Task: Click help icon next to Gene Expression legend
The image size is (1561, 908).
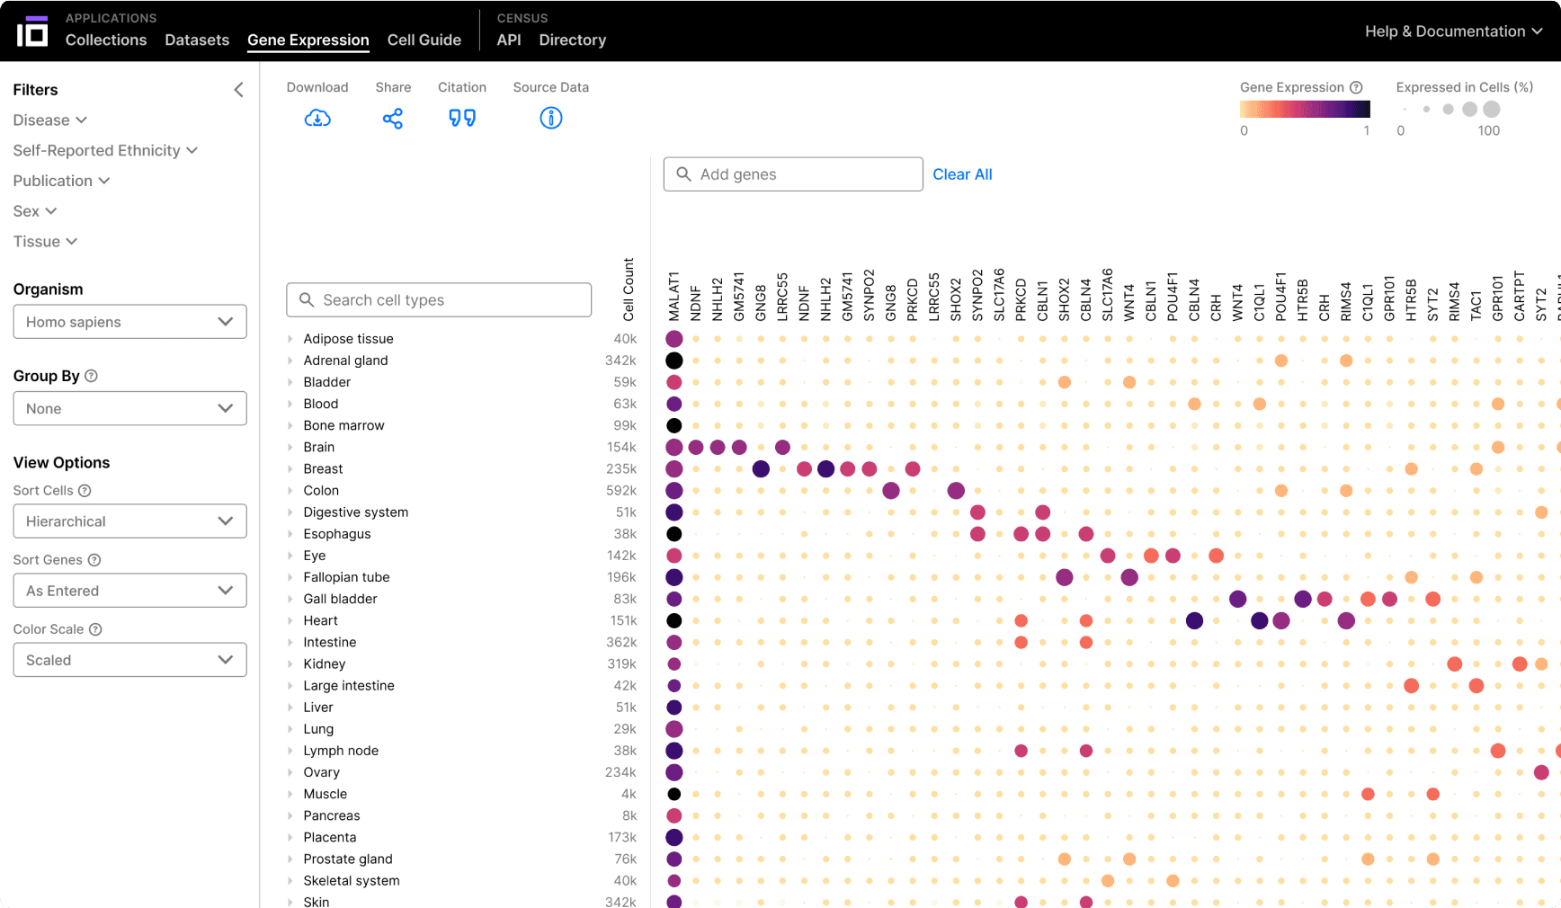Action: [1356, 87]
